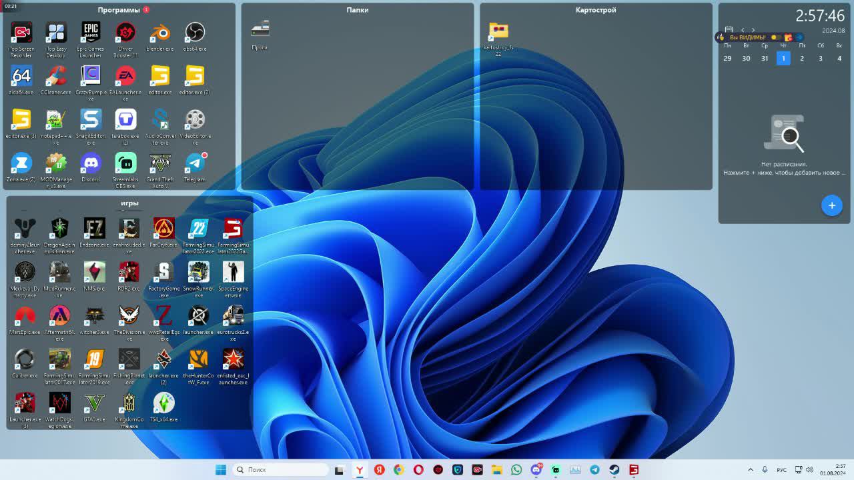
Task: Open WhatsApp from the taskbar
Action: pos(516,470)
